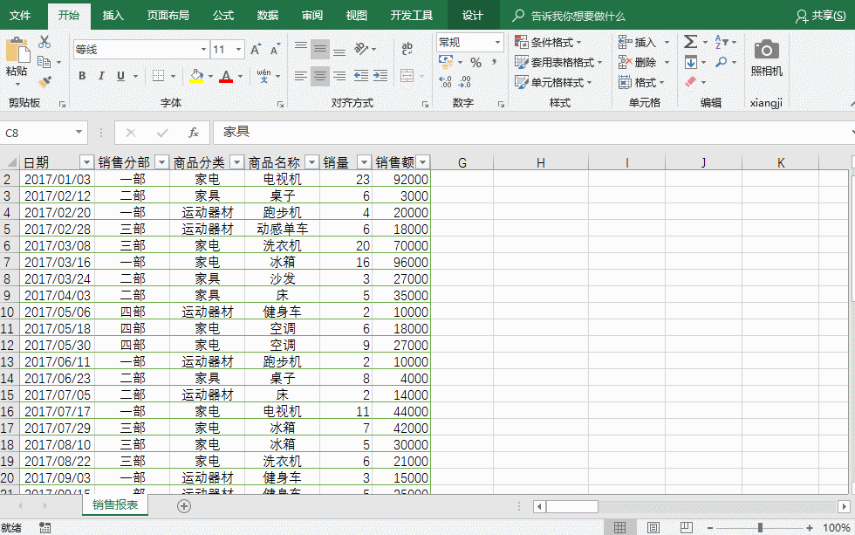Align text right

[x=339, y=76]
